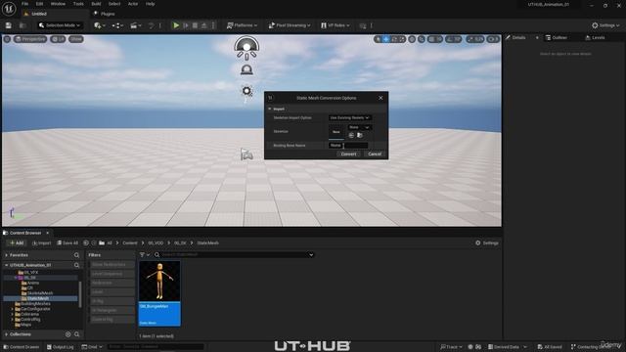Toggle grid snap in viewport
Viewport: 626px width, 352px height.
tap(431, 39)
